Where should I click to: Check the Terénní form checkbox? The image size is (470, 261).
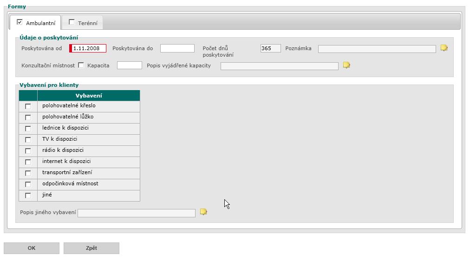72,22
